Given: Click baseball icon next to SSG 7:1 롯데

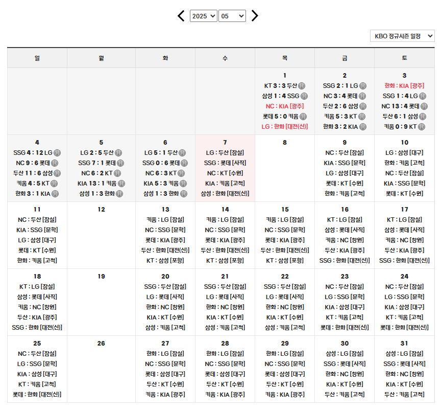Looking at the screenshot, I should [120, 163].
